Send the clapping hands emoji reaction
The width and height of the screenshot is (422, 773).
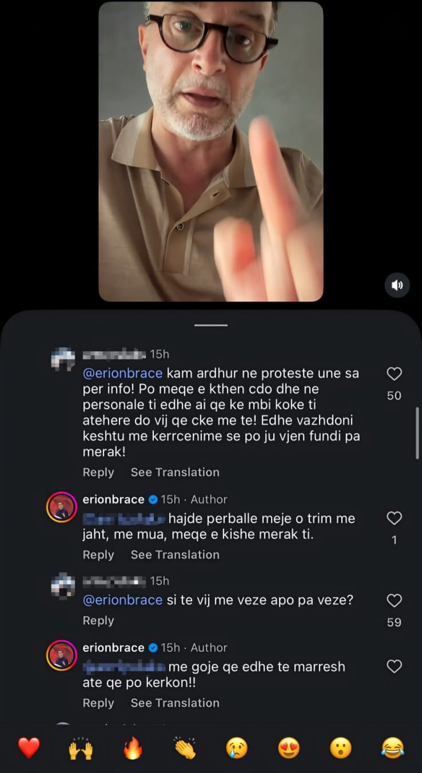185,748
